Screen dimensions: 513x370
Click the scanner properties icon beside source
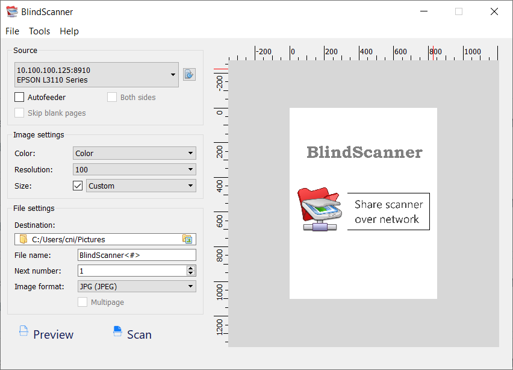[189, 74]
